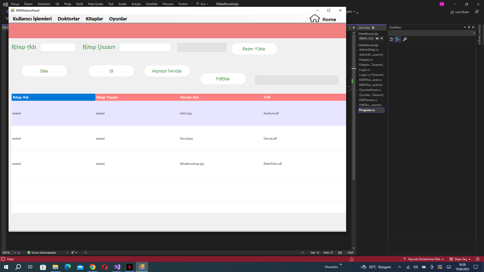484x272 pixels.
Task: Open the code cleanup broom icon
Action: tap(73, 253)
